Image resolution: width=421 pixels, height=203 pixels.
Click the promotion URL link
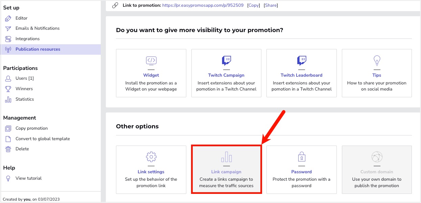tap(203, 5)
